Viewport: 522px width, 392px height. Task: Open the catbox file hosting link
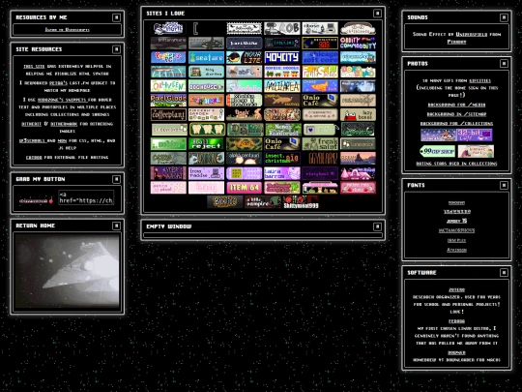[34, 158]
